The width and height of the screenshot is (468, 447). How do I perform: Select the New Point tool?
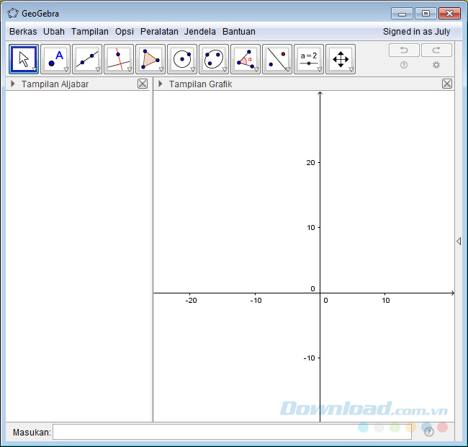(x=55, y=59)
